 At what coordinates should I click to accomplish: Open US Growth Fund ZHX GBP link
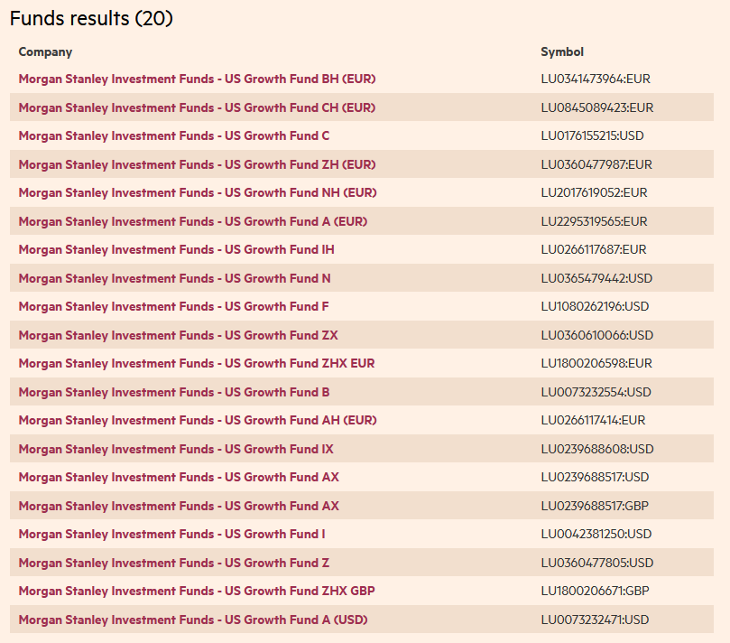(x=197, y=591)
